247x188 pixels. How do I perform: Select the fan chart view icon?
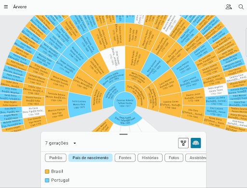pos(196,143)
